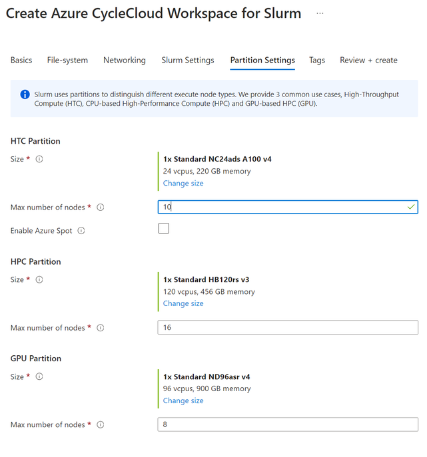
Task: Go to the Networking tab
Action: (x=125, y=60)
